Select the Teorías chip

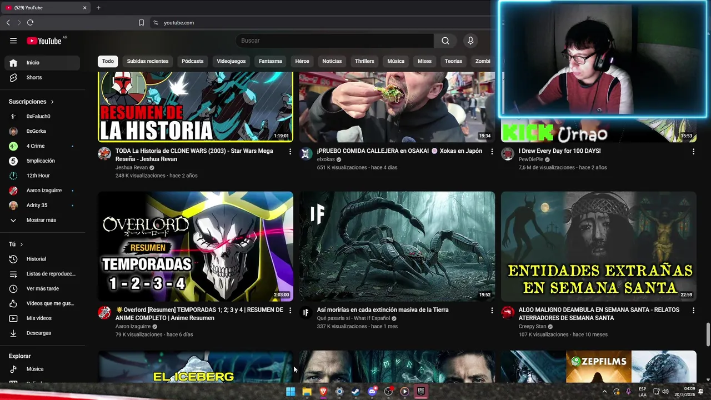[453, 61]
